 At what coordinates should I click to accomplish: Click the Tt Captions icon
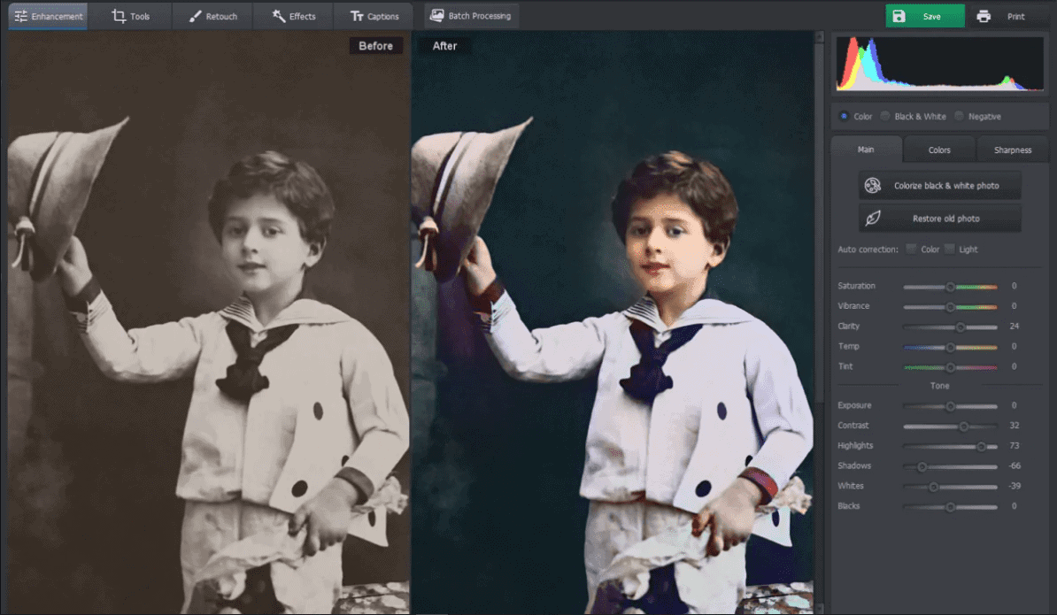click(357, 16)
